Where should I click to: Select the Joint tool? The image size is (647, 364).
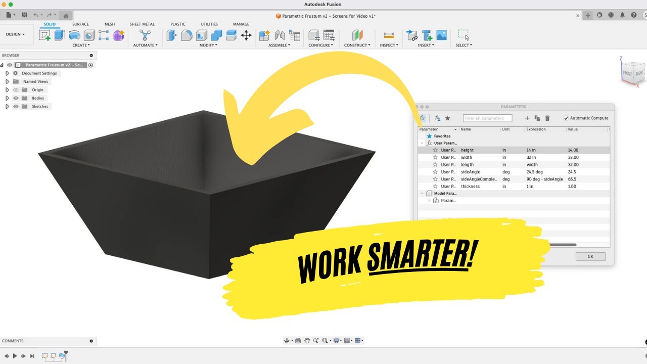tap(280, 35)
